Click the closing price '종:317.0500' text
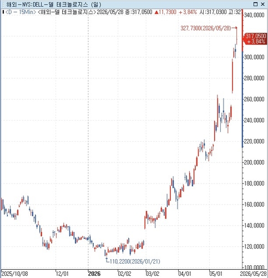The image size is (268, 278). [x=139, y=12]
